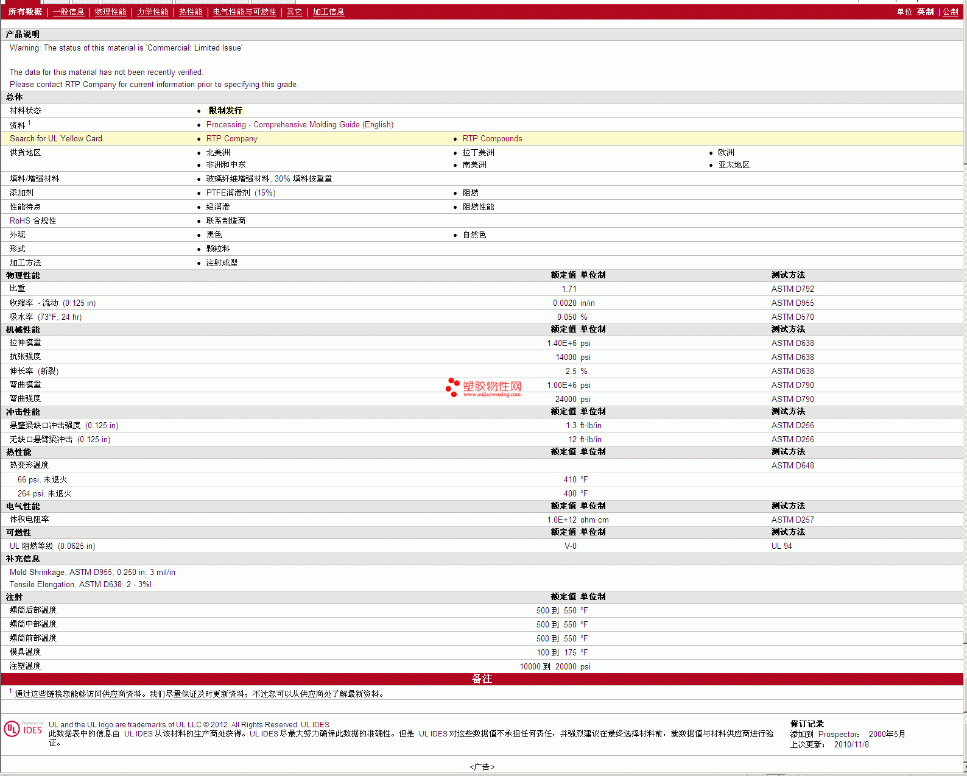Click the UL 94 test method

click(781, 546)
